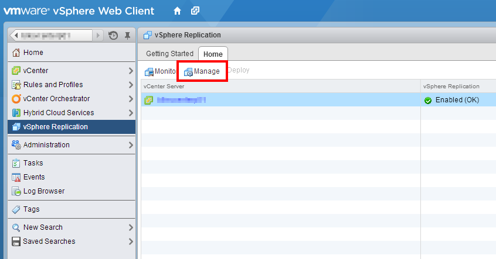Select the Home tab

click(x=213, y=54)
